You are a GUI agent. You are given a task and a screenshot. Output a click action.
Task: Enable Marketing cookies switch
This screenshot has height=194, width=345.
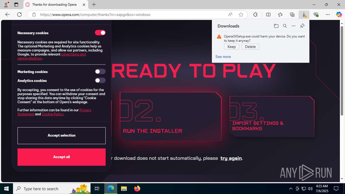tap(100, 71)
